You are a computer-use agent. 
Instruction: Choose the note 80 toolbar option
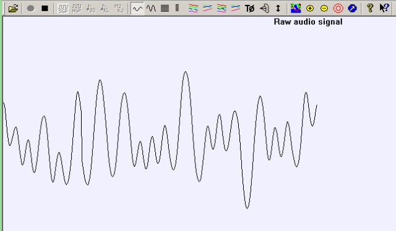click(x=91, y=9)
